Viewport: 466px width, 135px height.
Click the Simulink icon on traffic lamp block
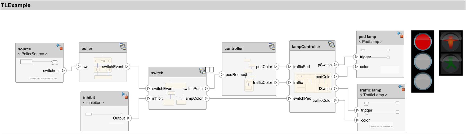402,88
